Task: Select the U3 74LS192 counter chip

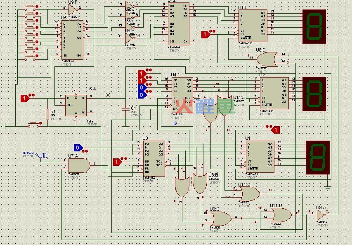Action: click(x=154, y=158)
